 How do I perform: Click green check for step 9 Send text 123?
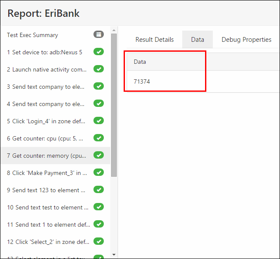click(99, 190)
